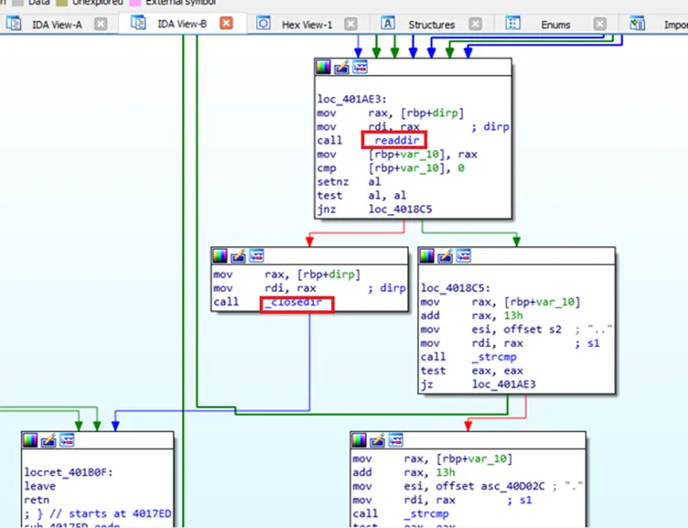Viewport: 688px width, 528px height.
Task: Group nodes icon in loc_401AE3 block
Action: pyautogui.click(x=360, y=67)
